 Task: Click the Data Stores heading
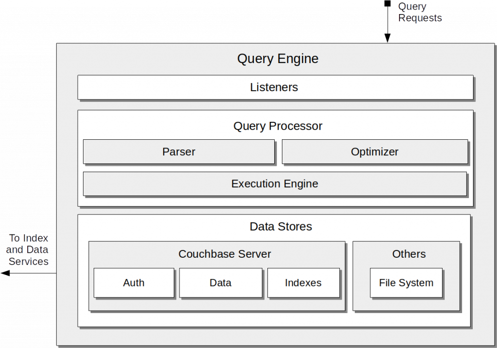click(x=281, y=227)
